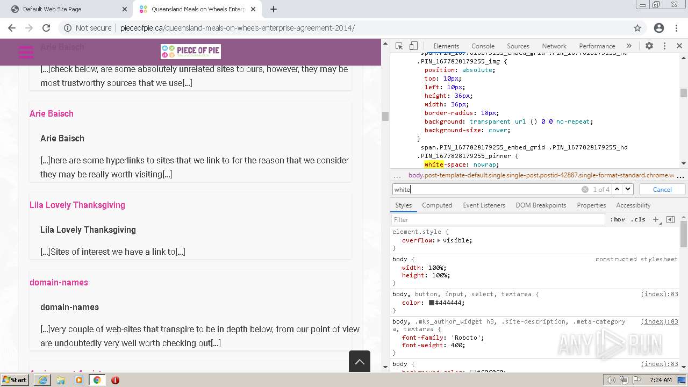Open media player taskbar icon
The width and height of the screenshot is (688, 387).
click(x=79, y=380)
